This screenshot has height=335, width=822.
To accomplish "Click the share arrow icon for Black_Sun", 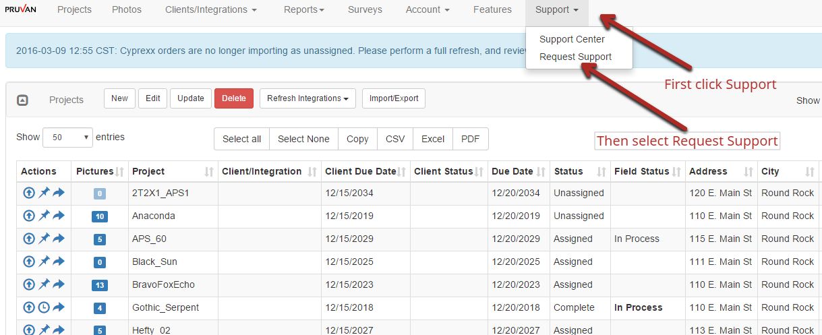I will tap(59, 262).
